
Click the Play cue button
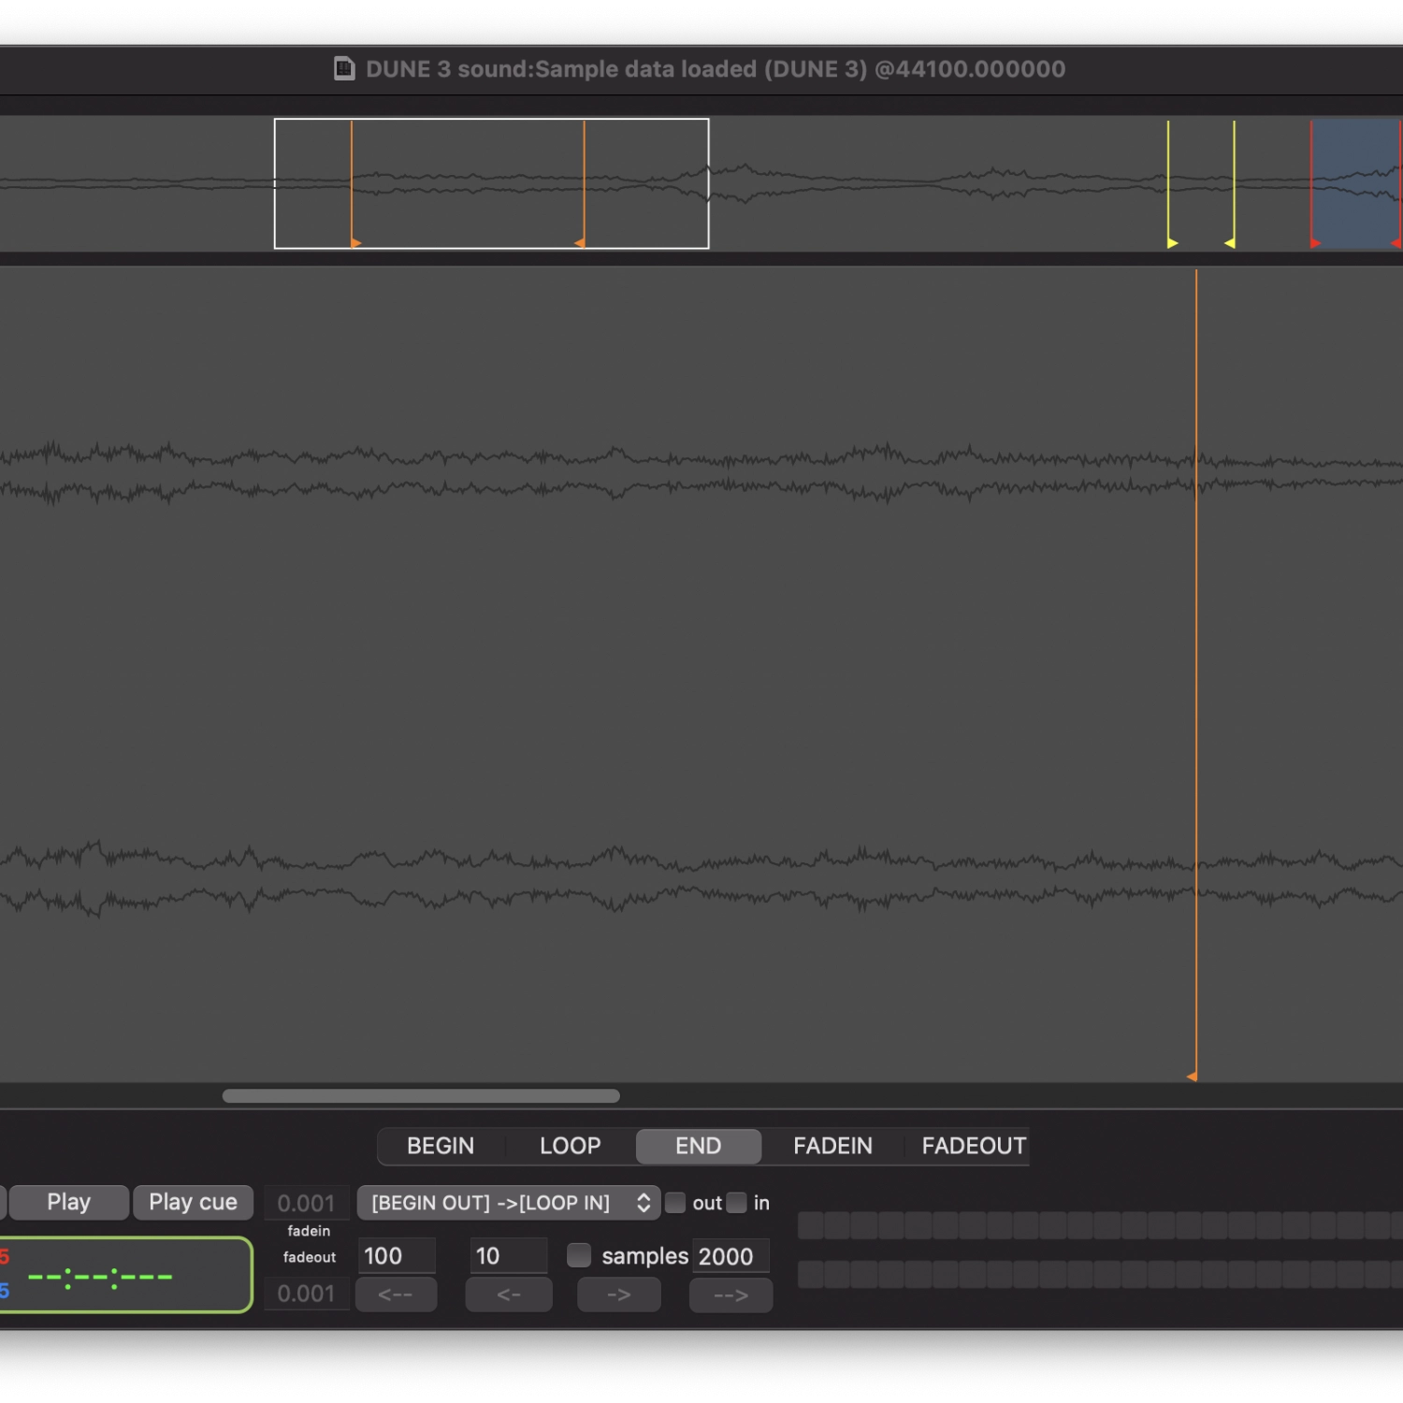point(193,1202)
